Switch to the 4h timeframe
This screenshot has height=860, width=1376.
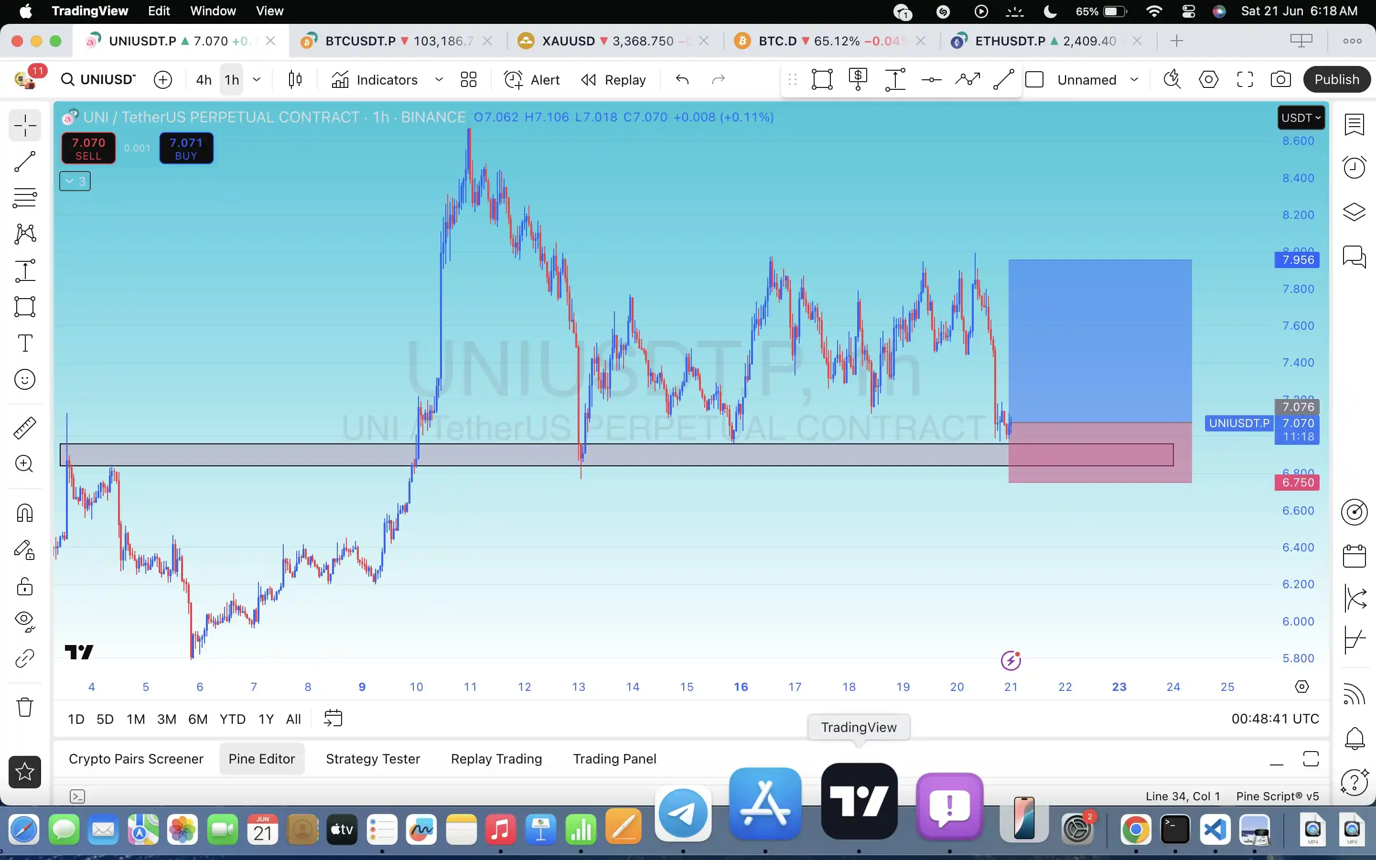(204, 80)
